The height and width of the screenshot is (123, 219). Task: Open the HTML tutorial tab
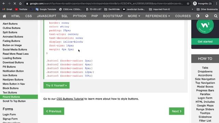point(16,16)
